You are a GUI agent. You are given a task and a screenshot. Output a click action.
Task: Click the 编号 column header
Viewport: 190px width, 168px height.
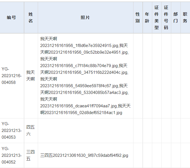pos(12,18)
